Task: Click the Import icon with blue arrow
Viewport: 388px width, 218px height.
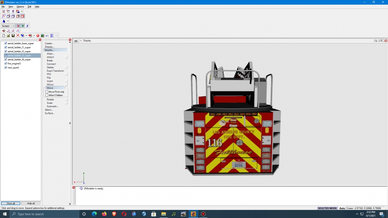Action: [x=23, y=36]
